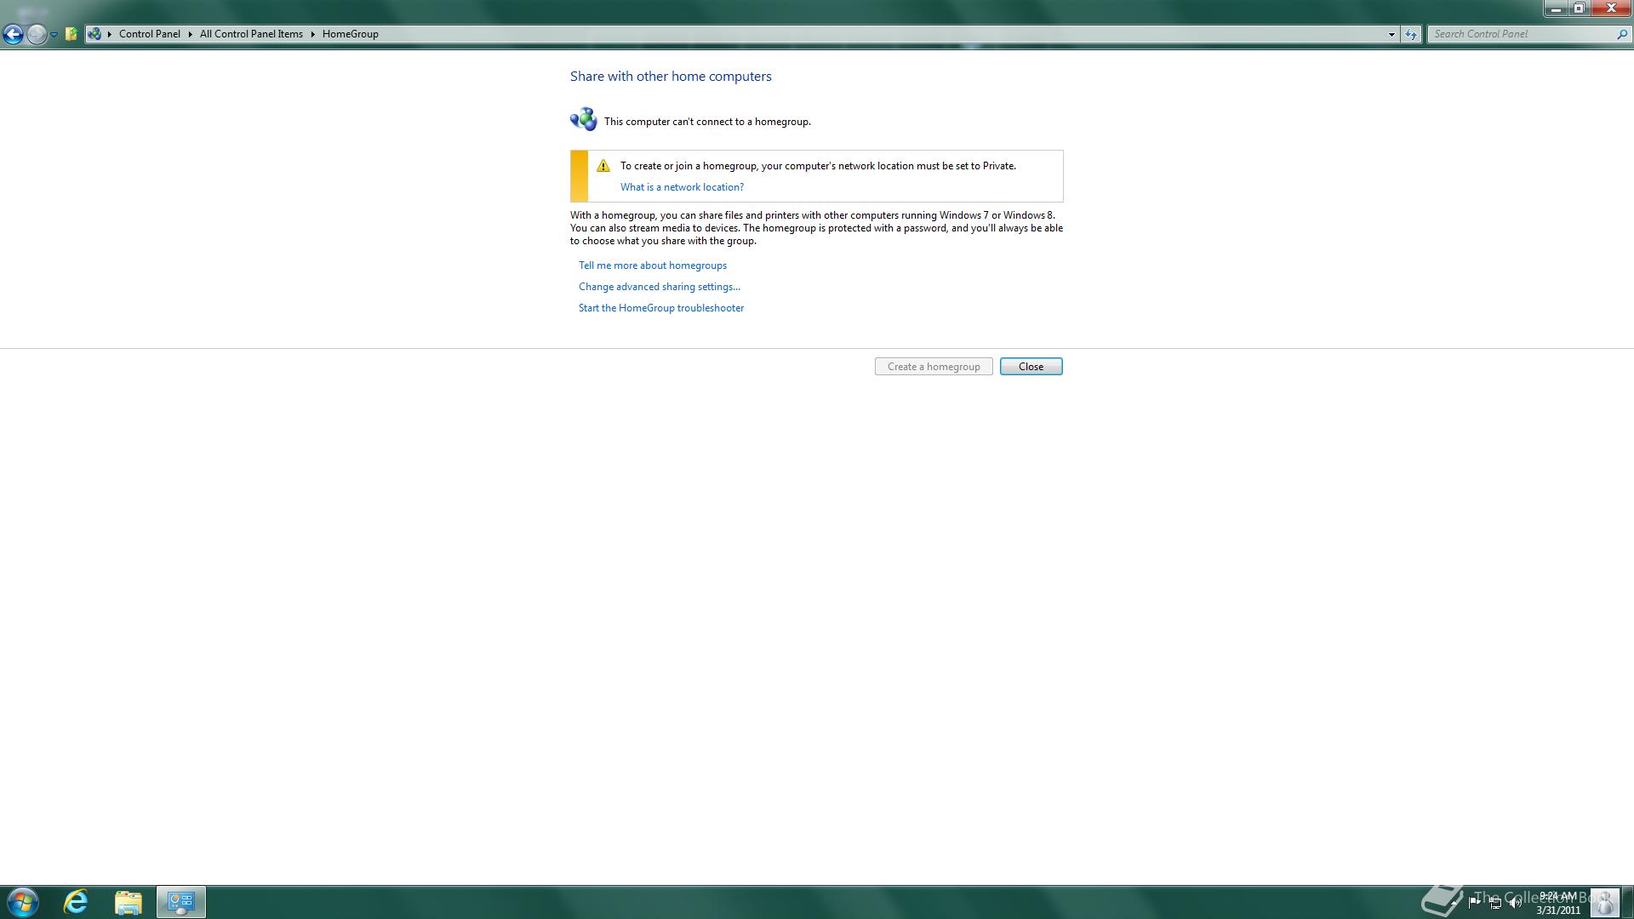The width and height of the screenshot is (1634, 919).
Task: Launch Internet Explorer from the taskbar
Action: 77,902
